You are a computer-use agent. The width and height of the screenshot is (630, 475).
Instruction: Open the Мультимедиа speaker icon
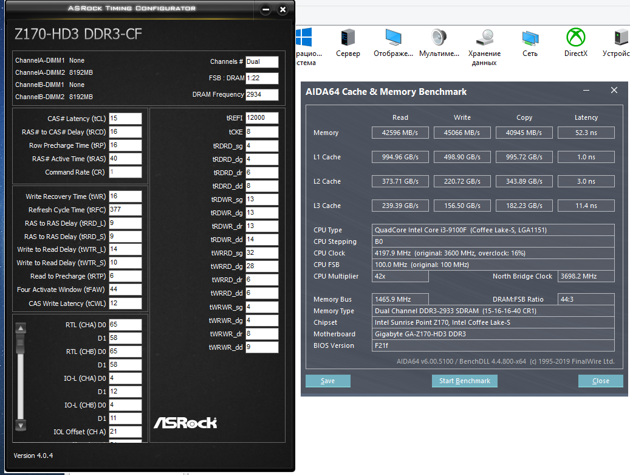(x=439, y=43)
